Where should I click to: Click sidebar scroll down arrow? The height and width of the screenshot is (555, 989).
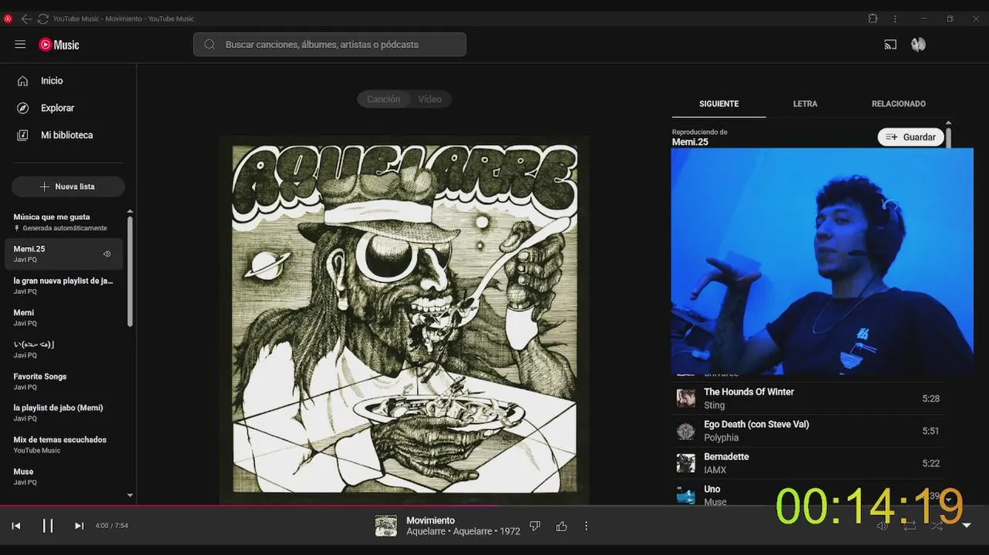point(130,496)
